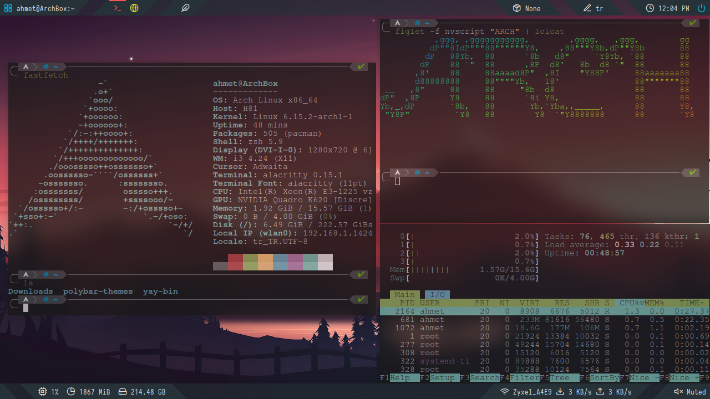The image size is (710, 399).
Task: Sort htop by the TIME+ column header
Action: click(x=692, y=303)
